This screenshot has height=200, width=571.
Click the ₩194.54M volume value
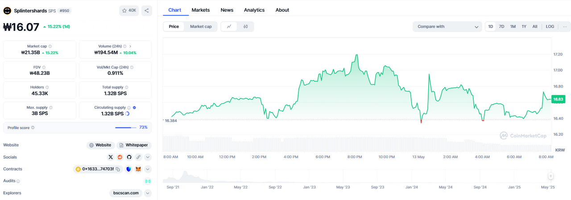[106, 53]
